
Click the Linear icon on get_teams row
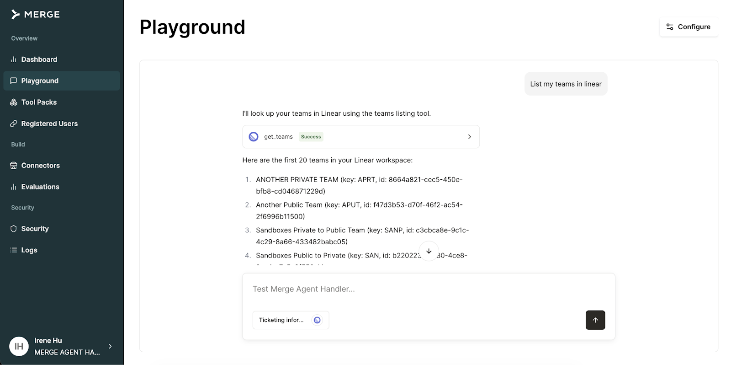(254, 137)
